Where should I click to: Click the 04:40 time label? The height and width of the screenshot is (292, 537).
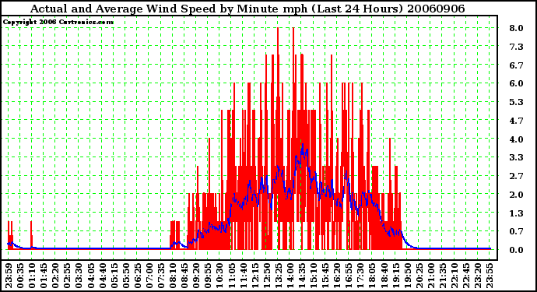click(x=102, y=276)
